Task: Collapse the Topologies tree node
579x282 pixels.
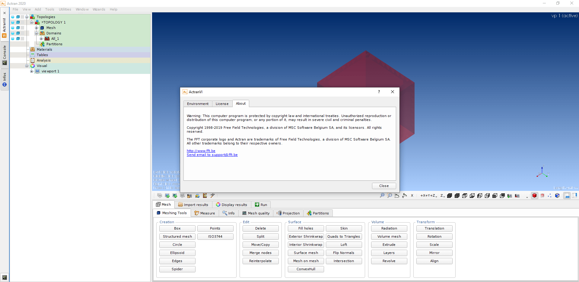Action: click(x=27, y=17)
